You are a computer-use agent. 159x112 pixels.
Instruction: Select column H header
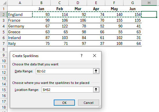[149, 3]
